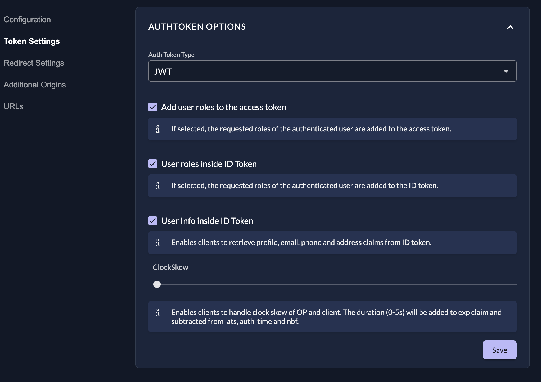Uncheck Add user roles to the access token
This screenshot has width=541, height=382.
(153, 107)
